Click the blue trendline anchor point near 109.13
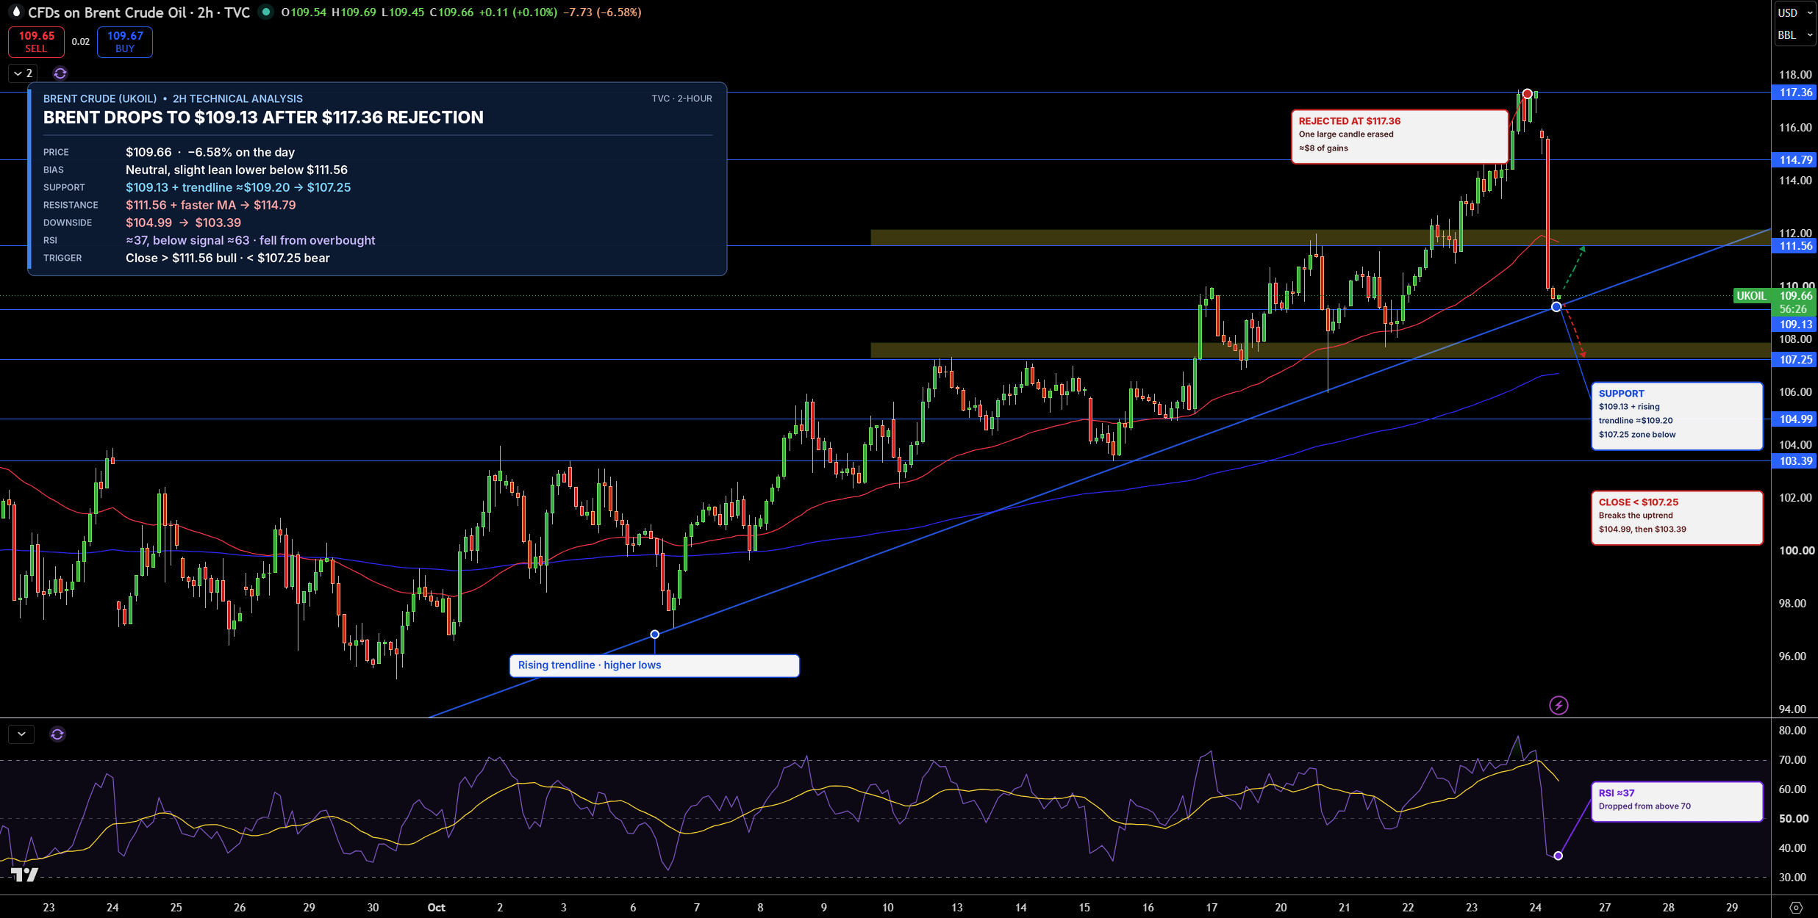 pos(1556,307)
